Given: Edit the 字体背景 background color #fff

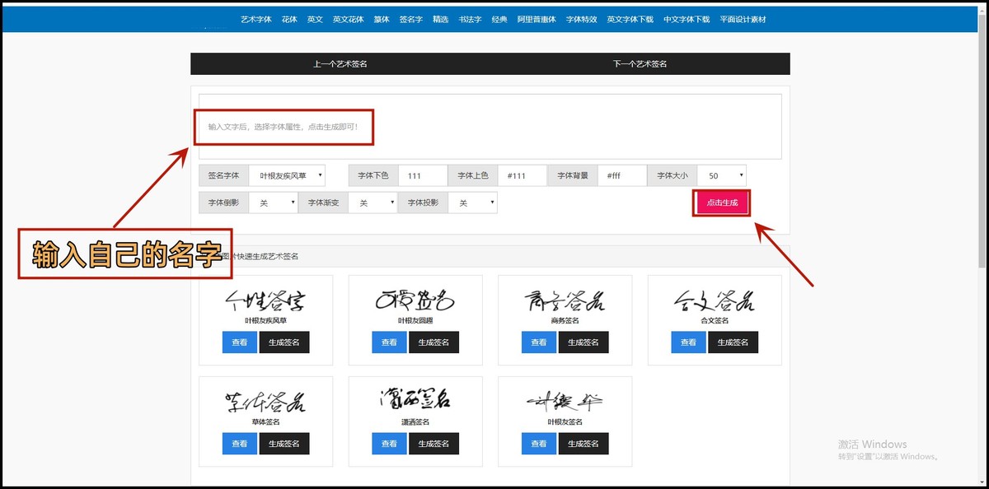Looking at the screenshot, I should point(622,175).
